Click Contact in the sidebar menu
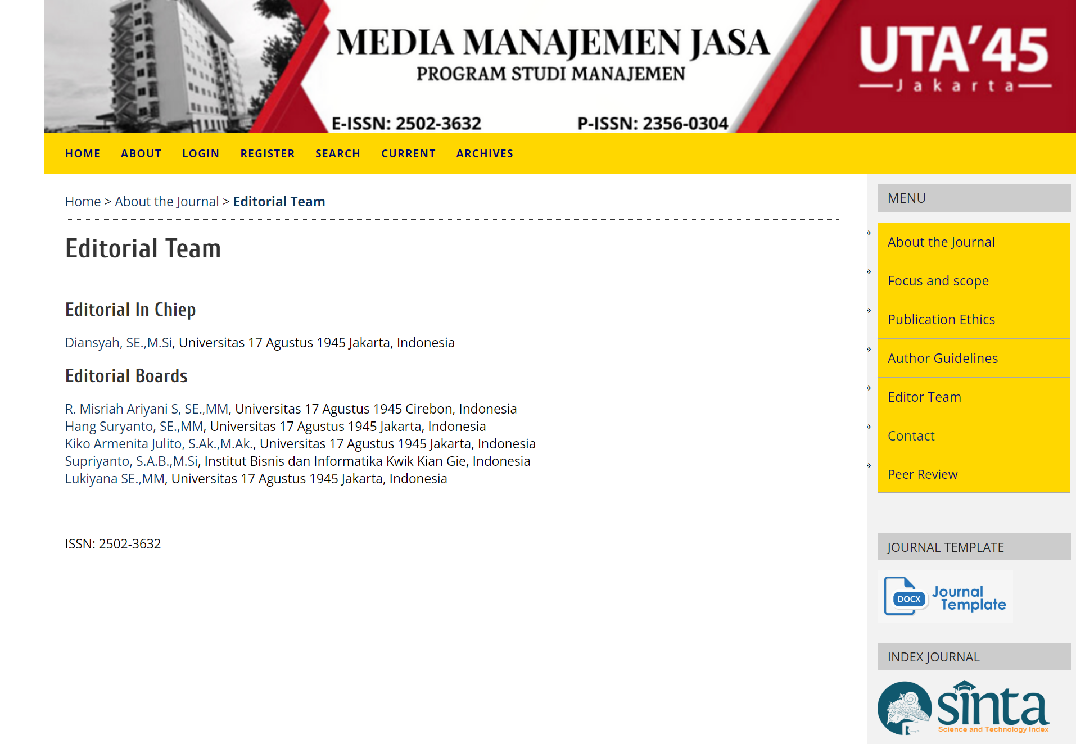 tap(911, 436)
